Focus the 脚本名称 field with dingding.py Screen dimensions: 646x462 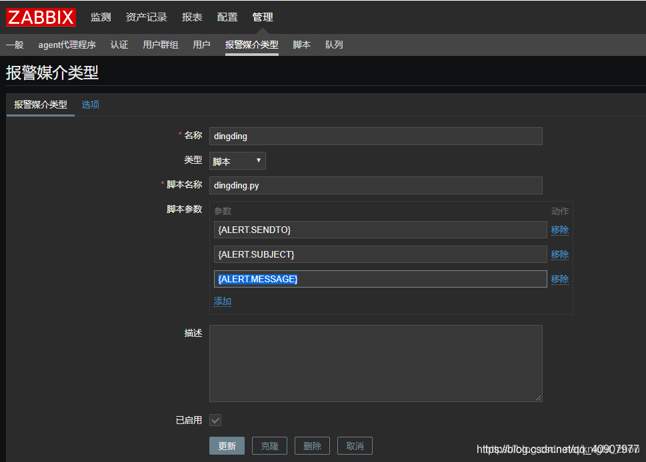pyautogui.click(x=376, y=186)
